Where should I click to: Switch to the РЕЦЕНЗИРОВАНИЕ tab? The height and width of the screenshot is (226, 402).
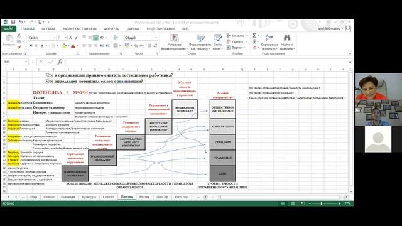(161, 29)
